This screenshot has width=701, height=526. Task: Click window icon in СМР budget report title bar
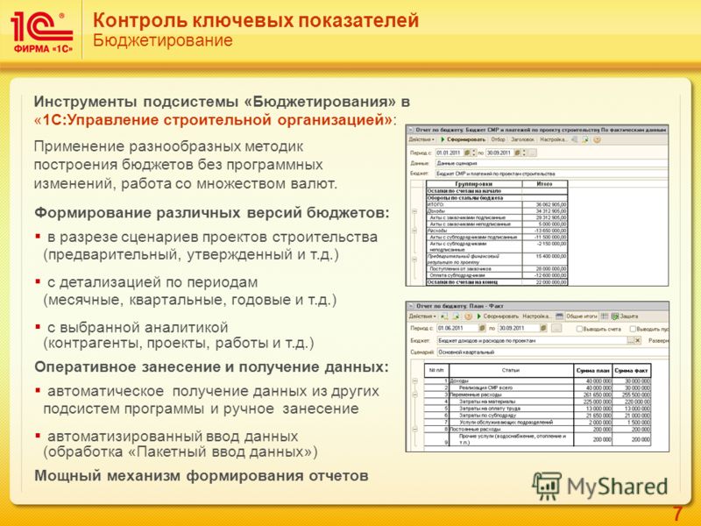point(411,130)
